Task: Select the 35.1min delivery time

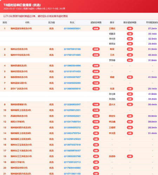Action: [x=152, y=34]
